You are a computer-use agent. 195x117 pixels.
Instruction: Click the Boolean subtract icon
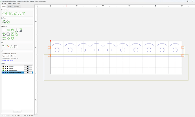[8, 22]
